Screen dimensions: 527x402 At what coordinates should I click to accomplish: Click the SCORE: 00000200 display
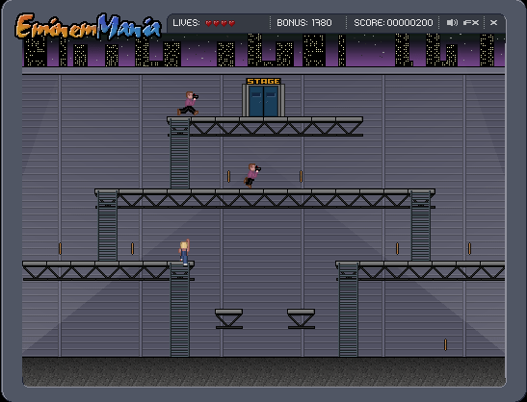(393, 22)
